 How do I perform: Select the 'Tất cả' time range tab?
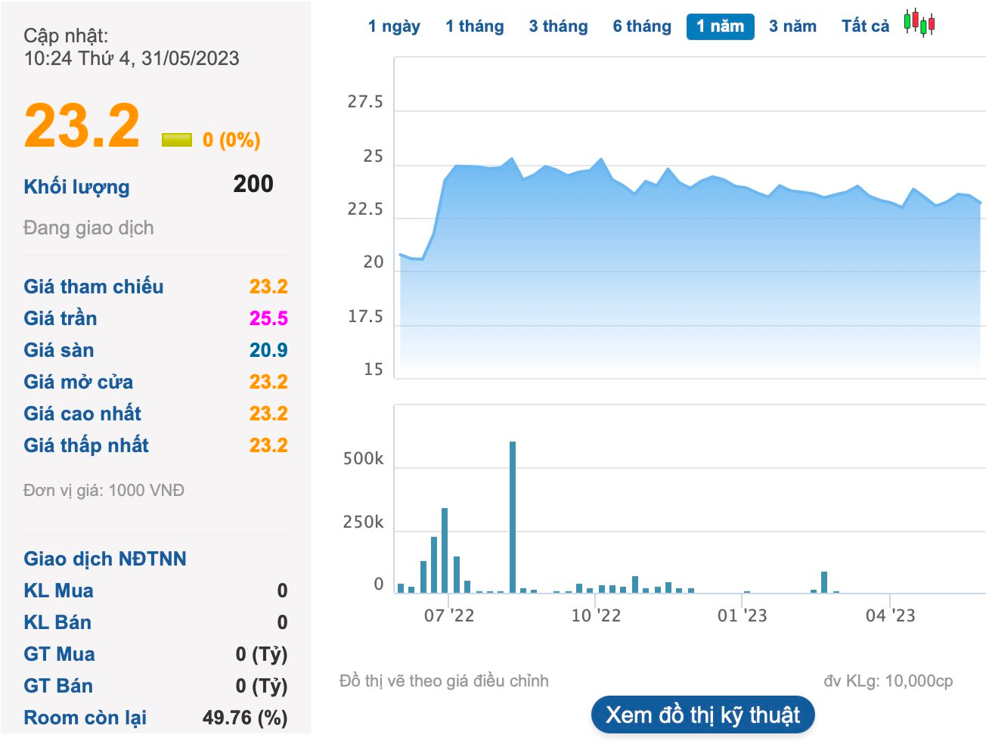pos(866,26)
